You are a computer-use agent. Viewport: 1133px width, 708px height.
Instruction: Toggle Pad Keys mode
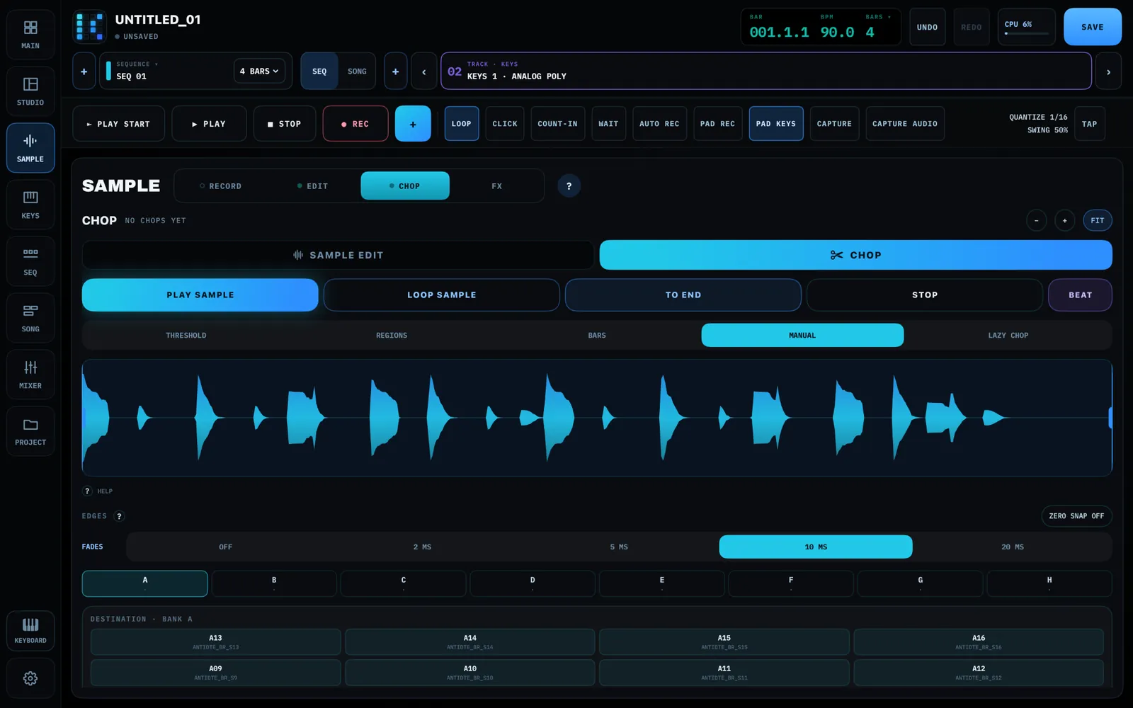click(776, 124)
